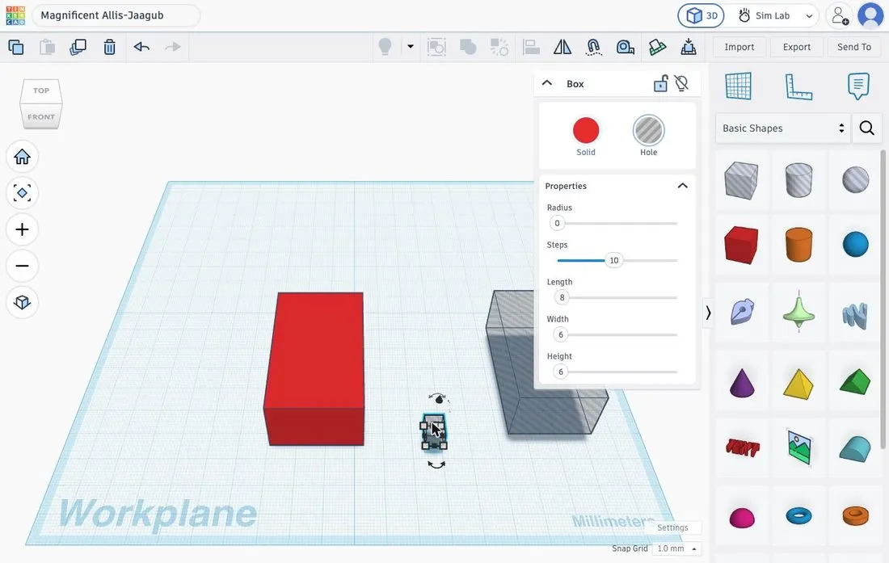Collapse the Properties section chevron

683,186
